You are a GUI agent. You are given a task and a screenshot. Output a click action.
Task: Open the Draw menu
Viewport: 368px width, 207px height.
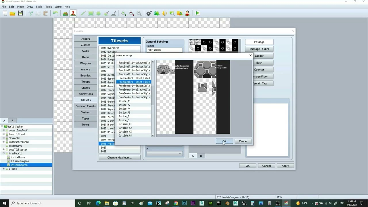click(30, 7)
